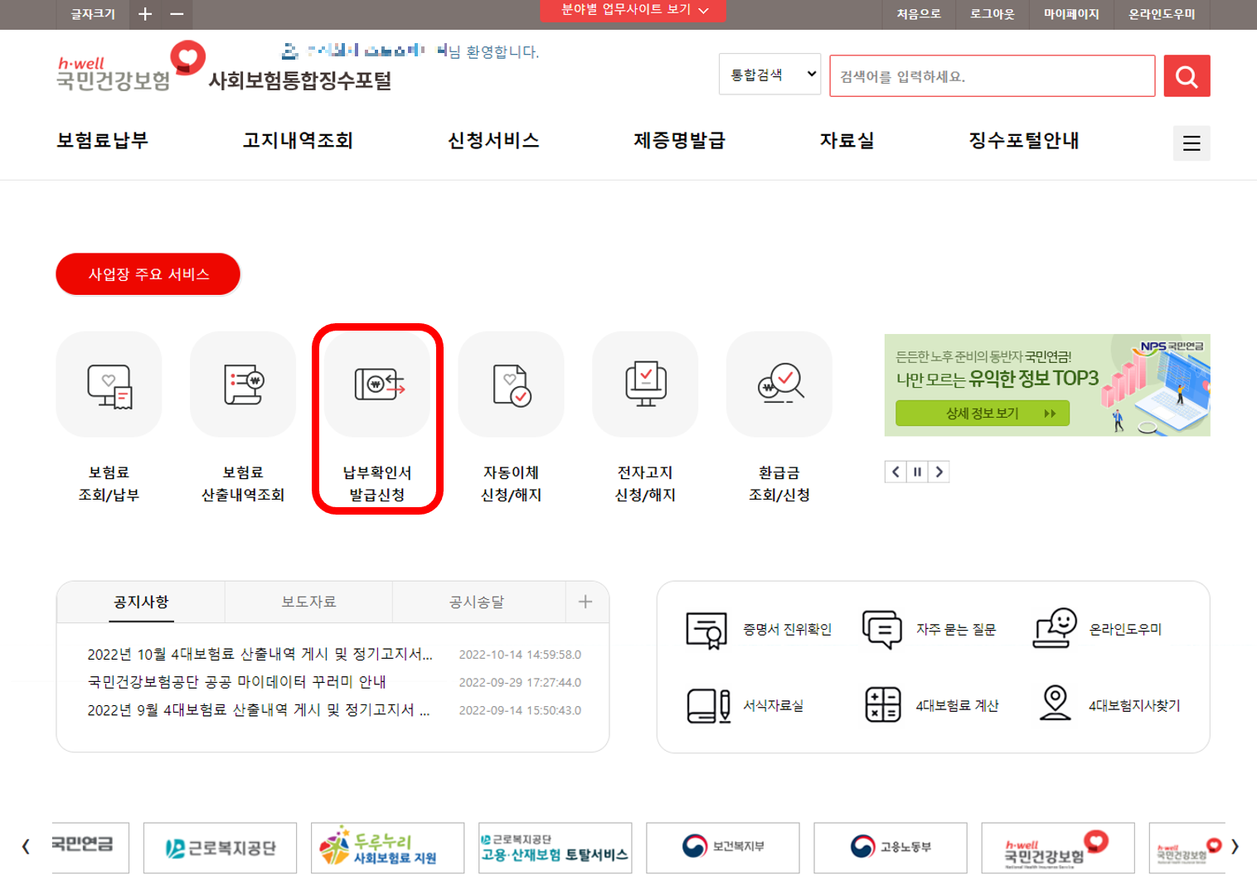
Task: Open 보험료 산출내역조회 service
Action: pos(243,384)
